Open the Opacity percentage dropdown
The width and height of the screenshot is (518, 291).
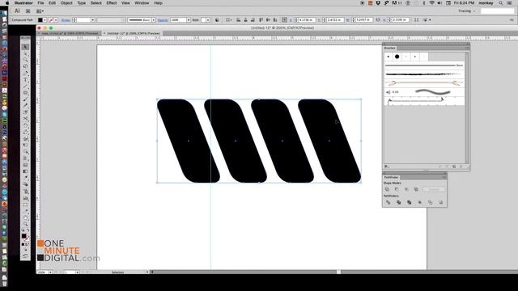(189, 20)
